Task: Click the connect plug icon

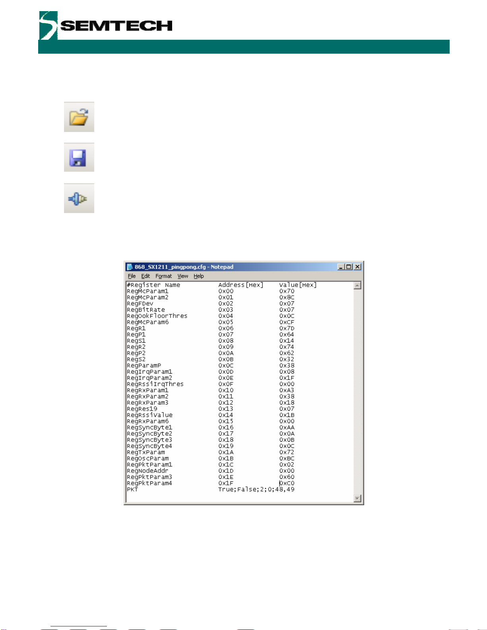Action: [79, 198]
